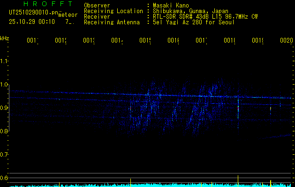
Task: Click the 0020 time marker
Action: click(286, 41)
